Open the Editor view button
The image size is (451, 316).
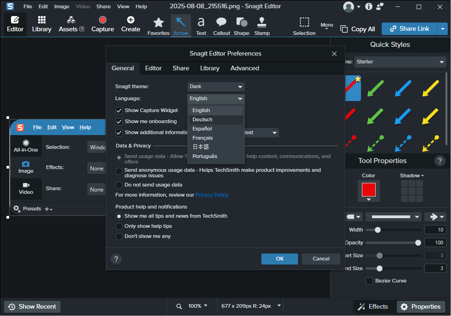[15, 24]
